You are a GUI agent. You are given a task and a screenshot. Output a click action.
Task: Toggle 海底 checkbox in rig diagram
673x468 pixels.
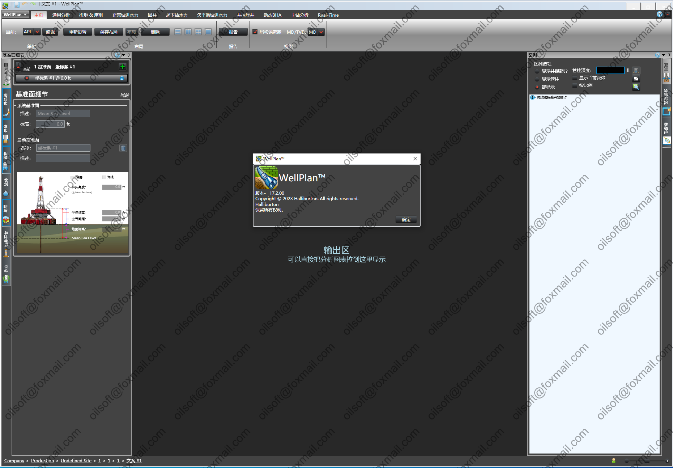[x=105, y=177]
